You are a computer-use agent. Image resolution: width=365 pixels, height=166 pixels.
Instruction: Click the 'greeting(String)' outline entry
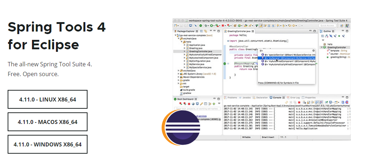point(338,57)
